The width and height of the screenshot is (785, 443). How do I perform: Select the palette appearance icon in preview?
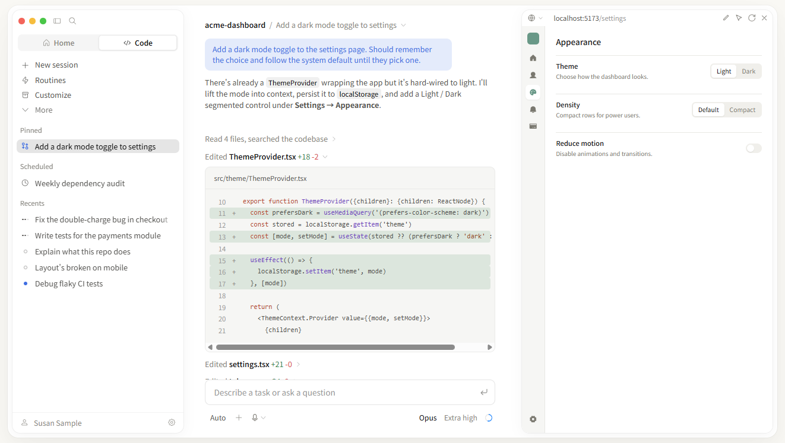(x=533, y=92)
